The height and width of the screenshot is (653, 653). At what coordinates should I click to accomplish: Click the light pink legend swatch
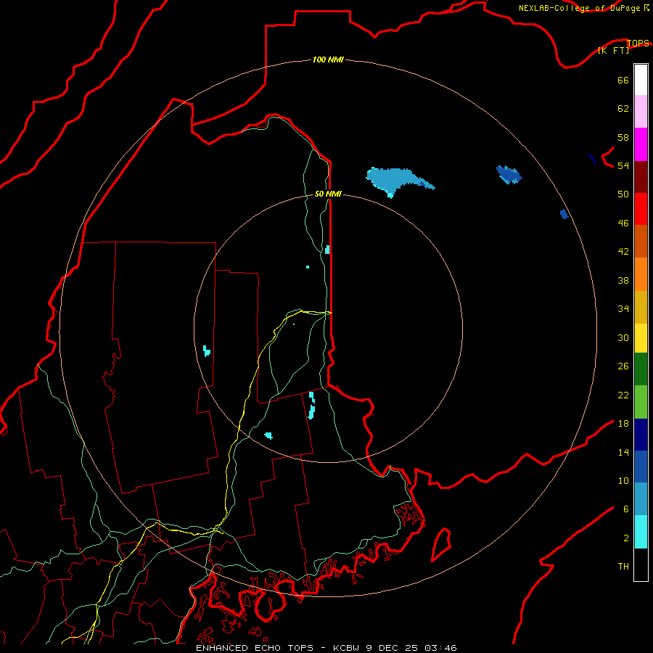point(641,111)
